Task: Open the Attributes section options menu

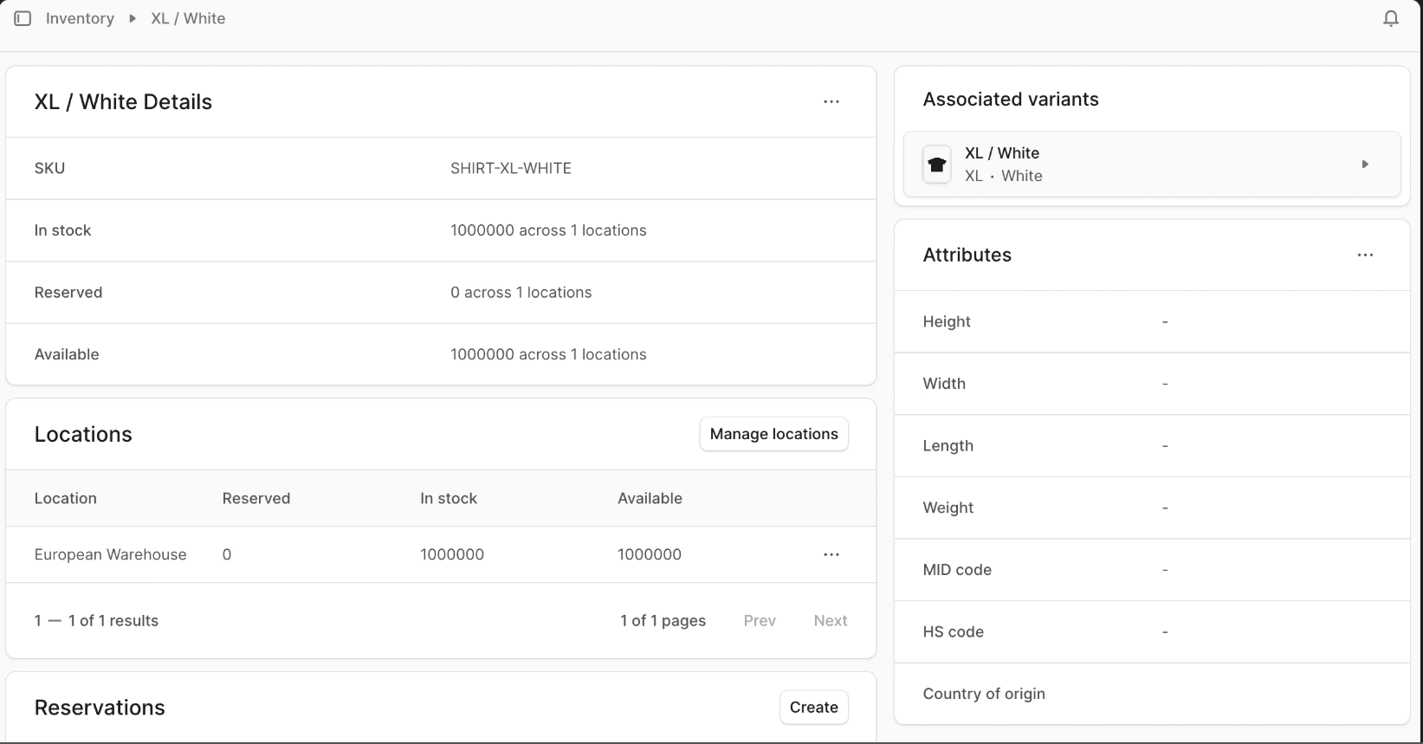Action: pyautogui.click(x=1365, y=255)
